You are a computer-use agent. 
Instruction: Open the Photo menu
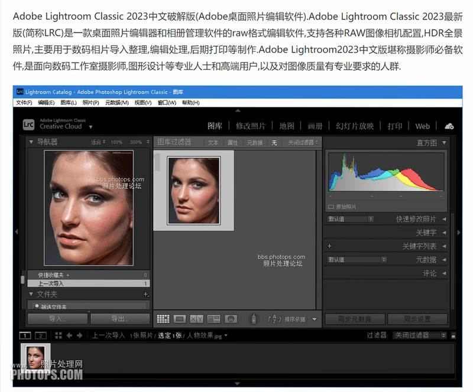pyautogui.click(x=91, y=103)
